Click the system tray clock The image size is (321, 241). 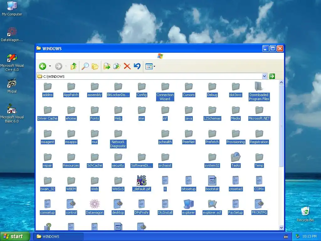(x=309, y=237)
